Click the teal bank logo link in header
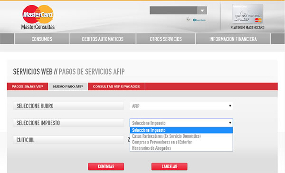Viewport: 285px width, 173px height. pyautogui.click(x=199, y=20)
